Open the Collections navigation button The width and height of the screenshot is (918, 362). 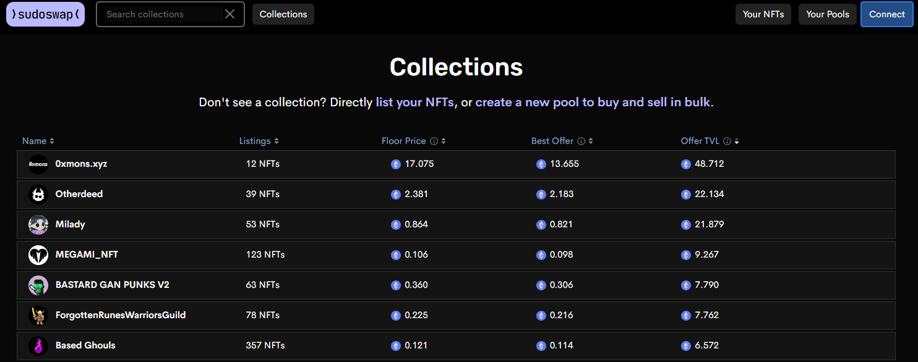point(283,14)
